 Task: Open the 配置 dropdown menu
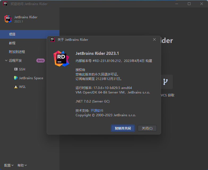[x=9, y=165]
